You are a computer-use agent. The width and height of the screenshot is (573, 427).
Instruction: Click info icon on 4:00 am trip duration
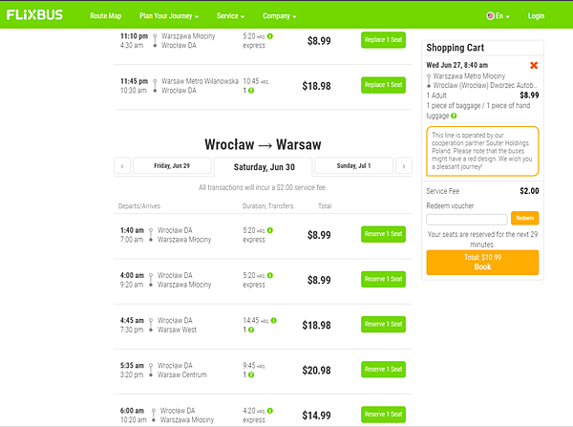point(270,275)
